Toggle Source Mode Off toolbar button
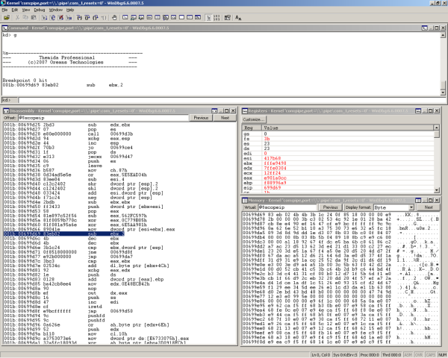Image resolution: width=448 pixels, height=358 pixels. point(217,18)
